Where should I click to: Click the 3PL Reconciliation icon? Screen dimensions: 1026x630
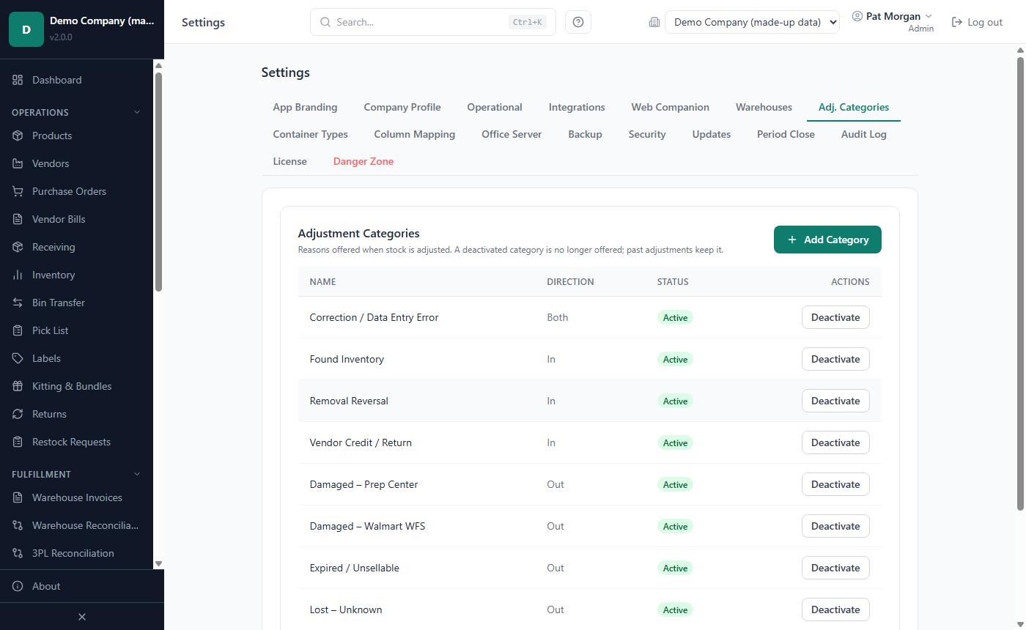[x=18, y=553]
